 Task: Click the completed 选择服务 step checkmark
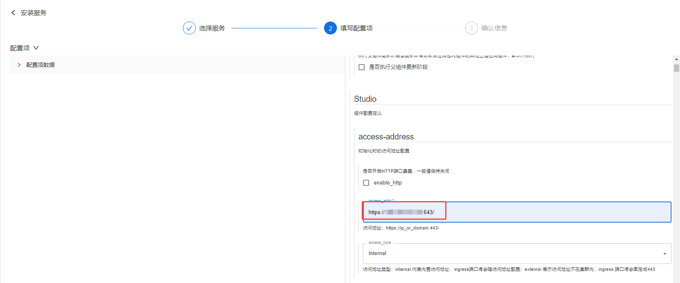coord(189,28)
